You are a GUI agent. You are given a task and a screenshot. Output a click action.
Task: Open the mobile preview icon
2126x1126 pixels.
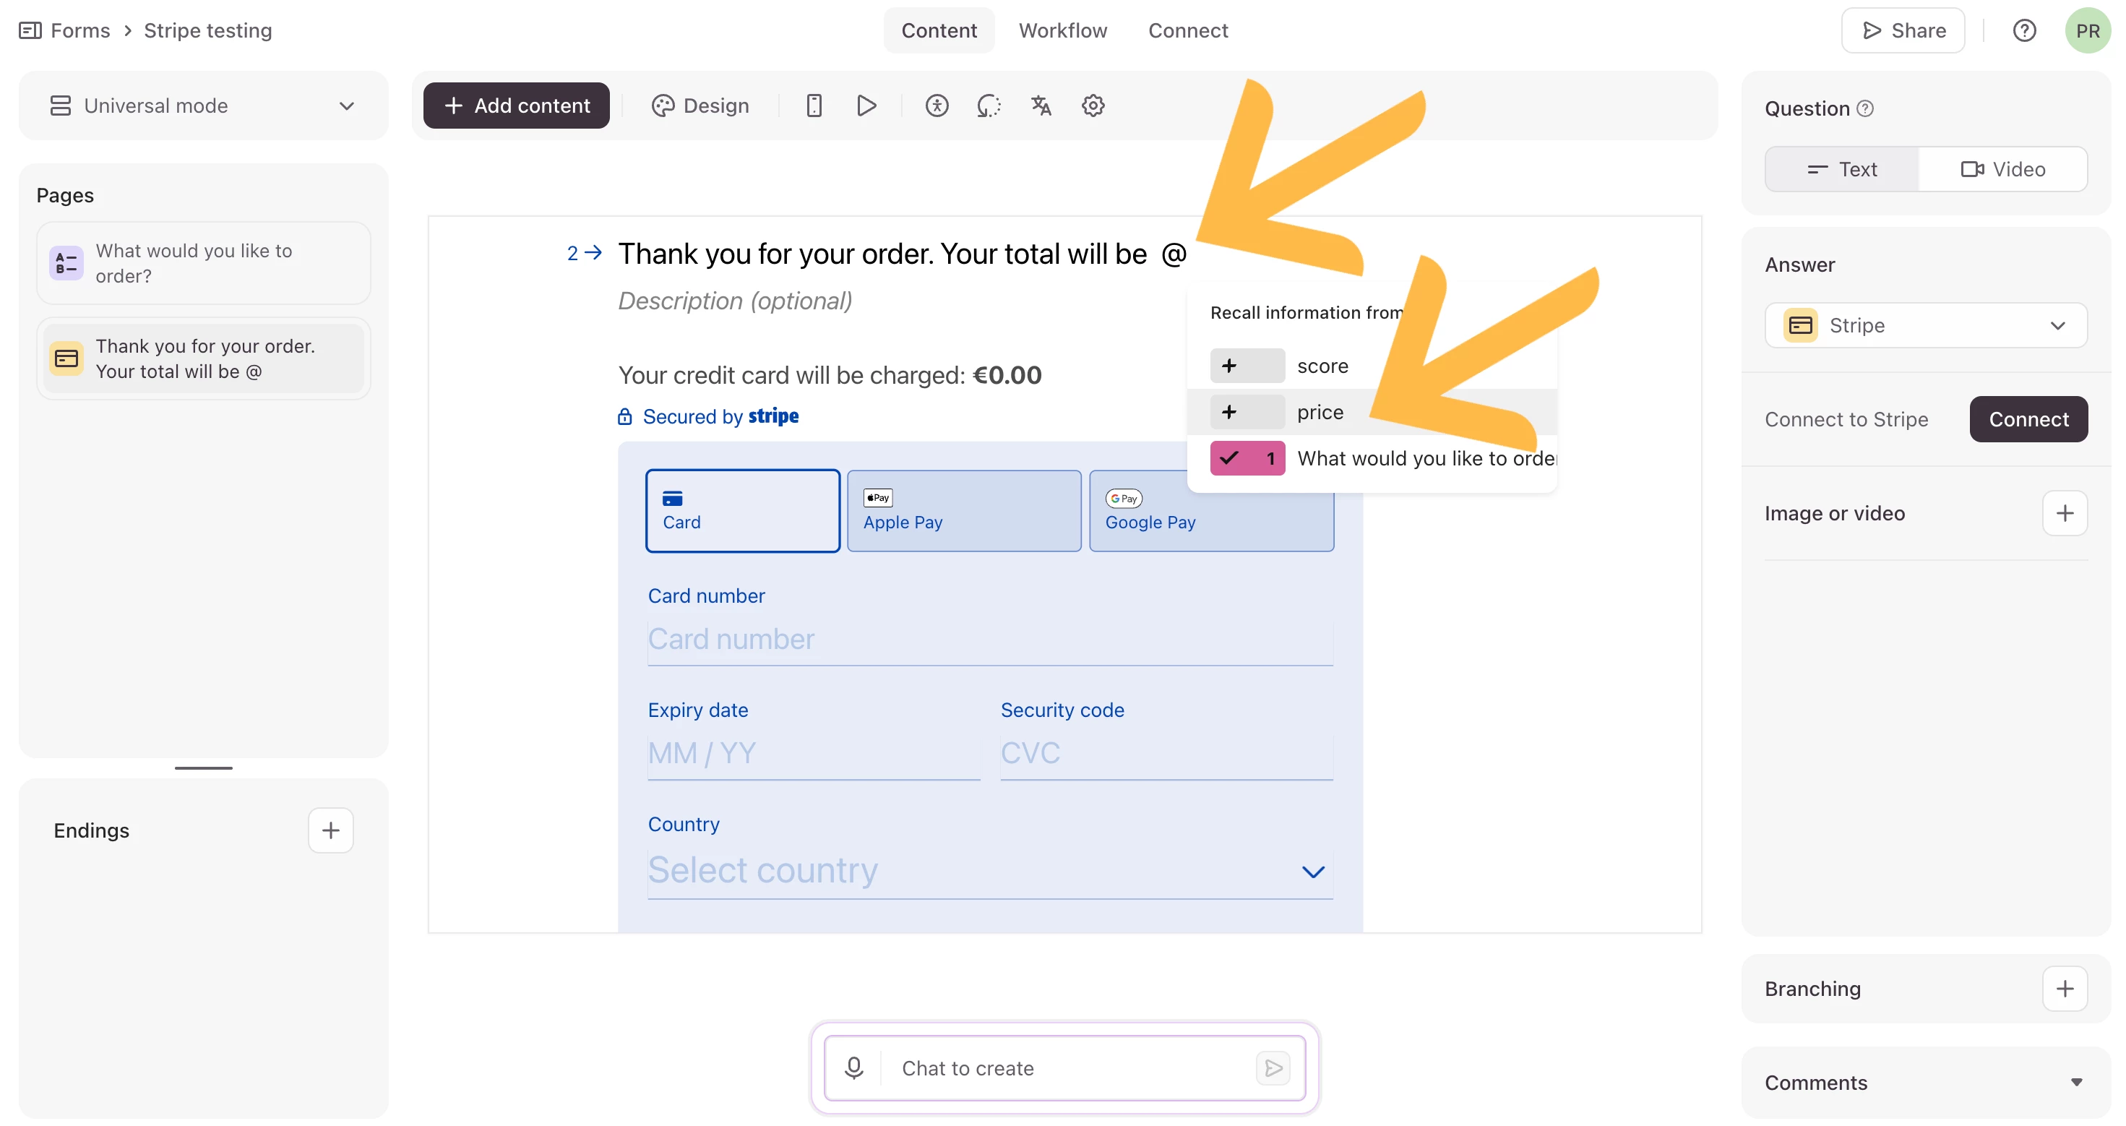814,106
